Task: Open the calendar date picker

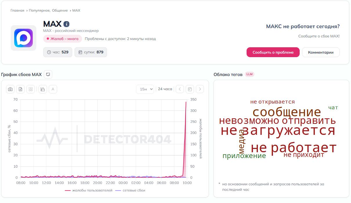Action: pyautogui.click(x=190, y=89)
